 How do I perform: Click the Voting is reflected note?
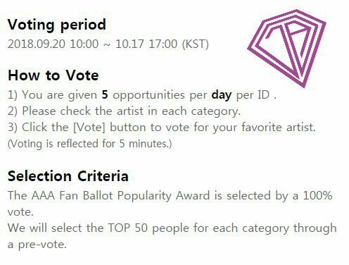tap(90, 144)
